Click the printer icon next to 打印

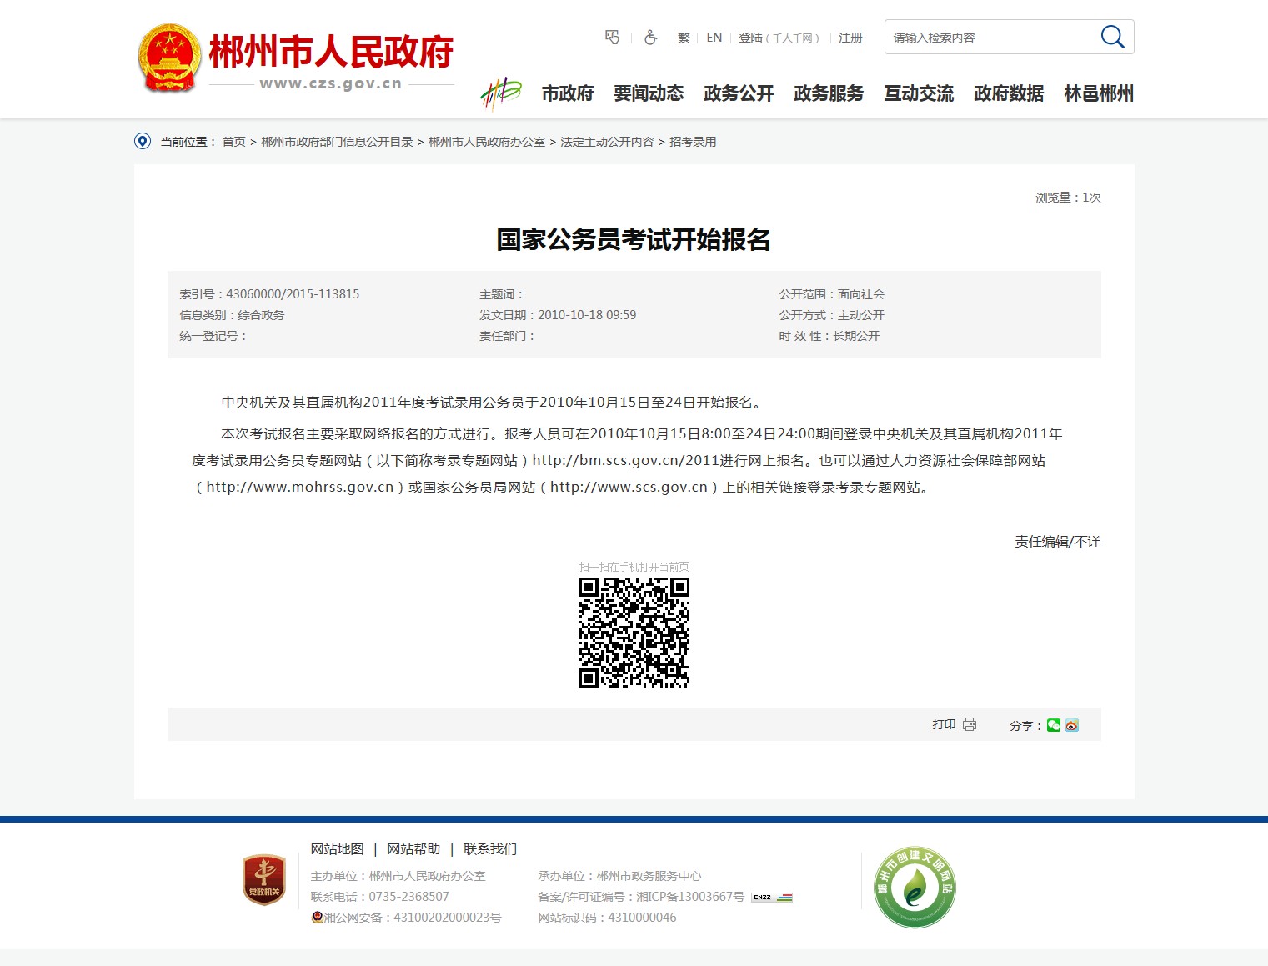970,724
